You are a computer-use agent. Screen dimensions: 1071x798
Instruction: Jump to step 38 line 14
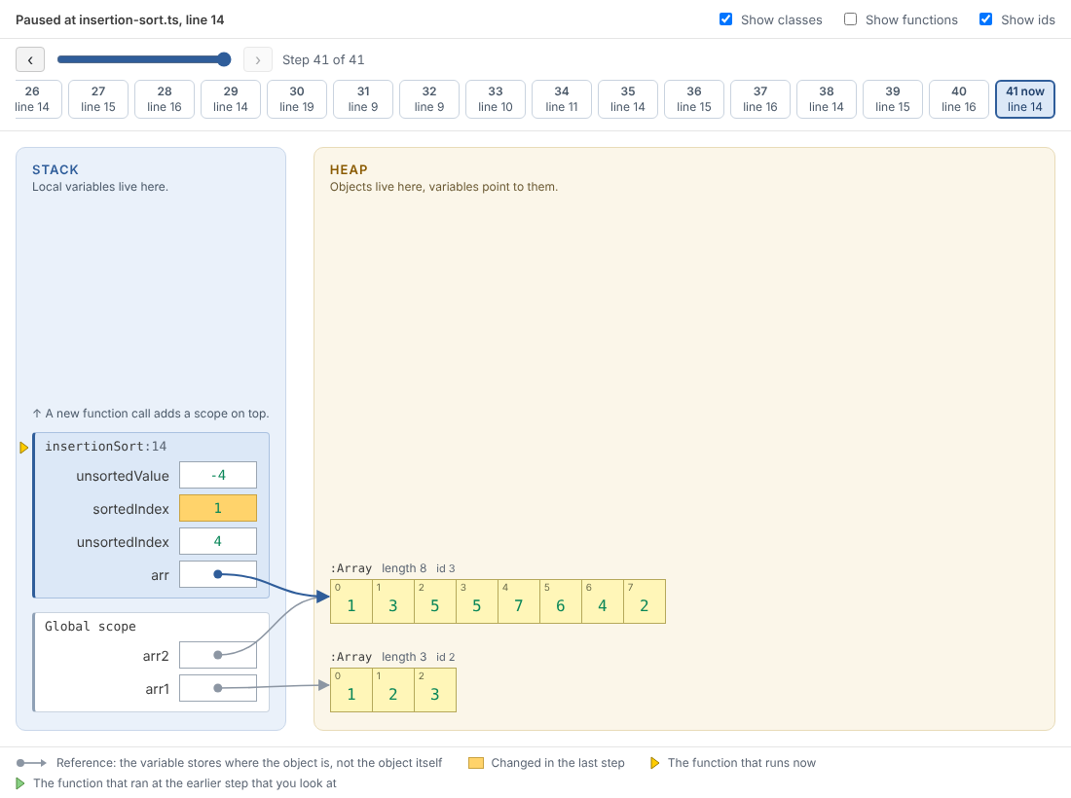point(828,99)
